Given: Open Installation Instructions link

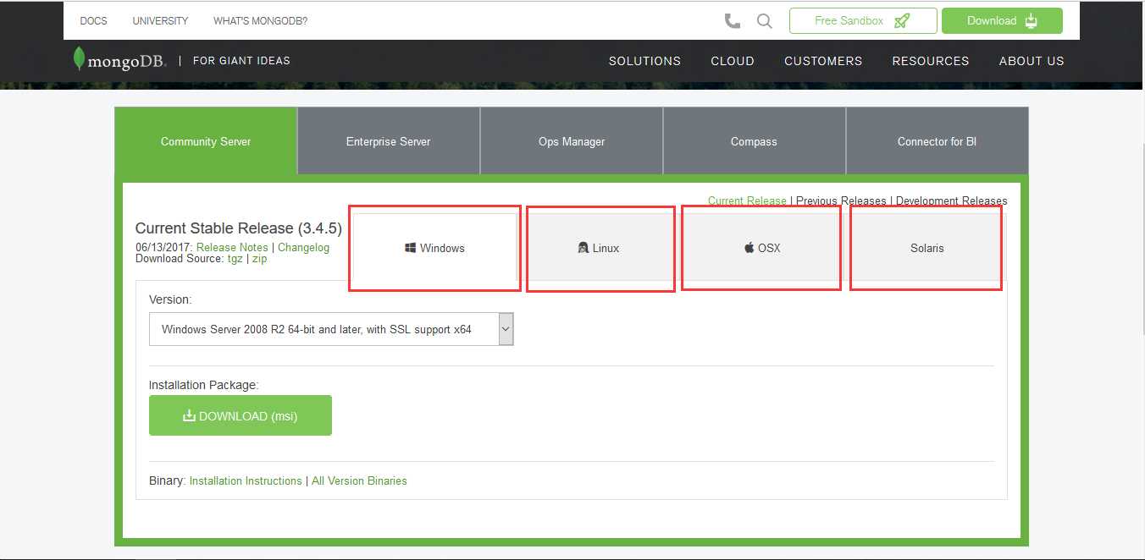Looking at the screenshot, I should pyautogui.click(x=246, y=480).
